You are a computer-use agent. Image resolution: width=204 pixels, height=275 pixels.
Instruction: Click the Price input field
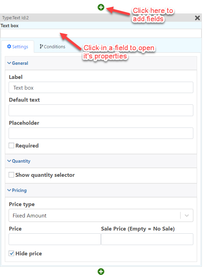[55, 239]
